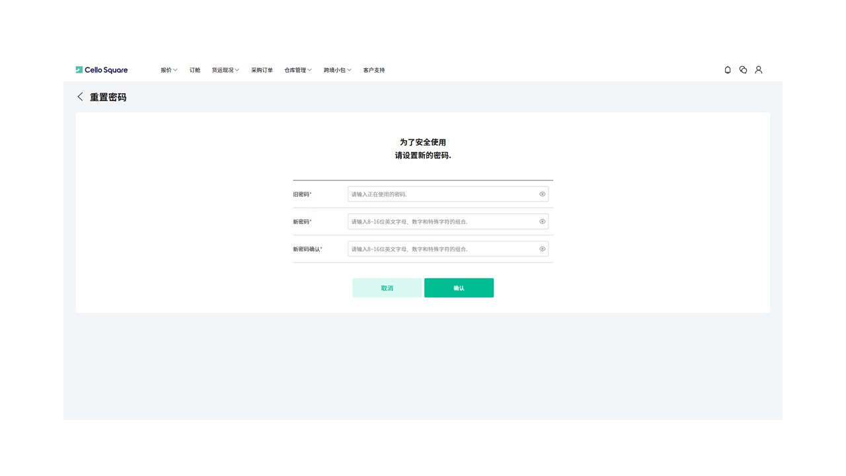
Task: Open the 仓库管理 dropdown menu
Action: coord(297,70)
